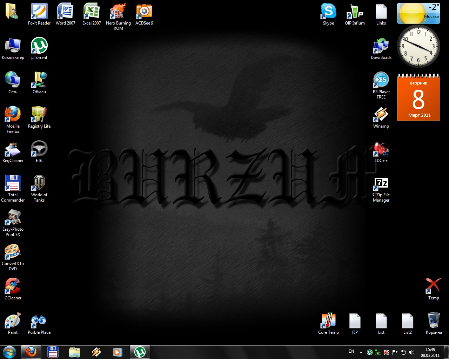Image resolution: width=449 pixels, height=359 pixels.
Task: Open the EN language selector
Action: (351, 351)
